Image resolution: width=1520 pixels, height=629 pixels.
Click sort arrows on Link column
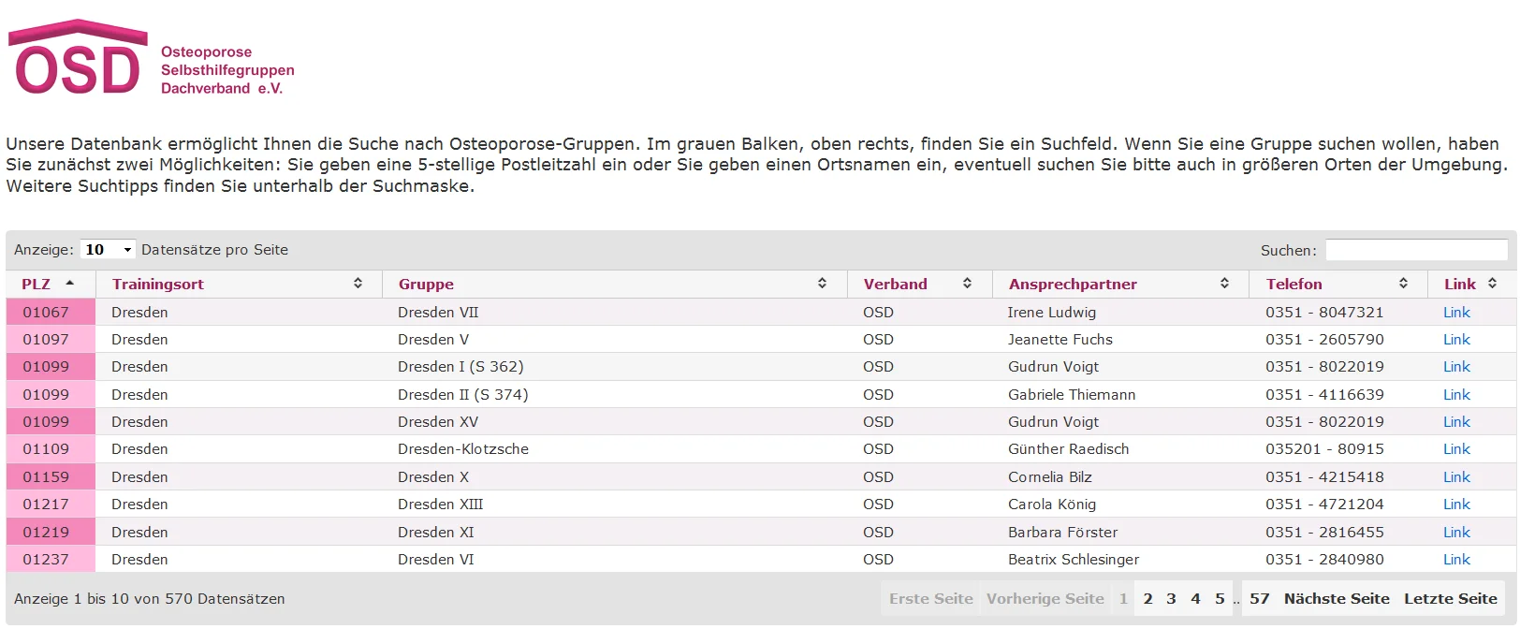1492,283
